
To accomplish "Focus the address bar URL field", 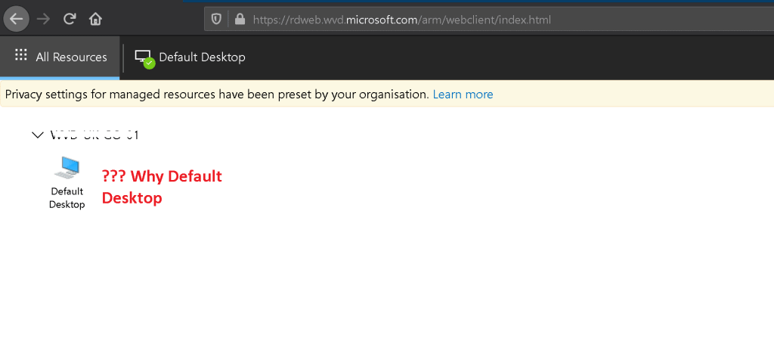I will coord(489,20).
